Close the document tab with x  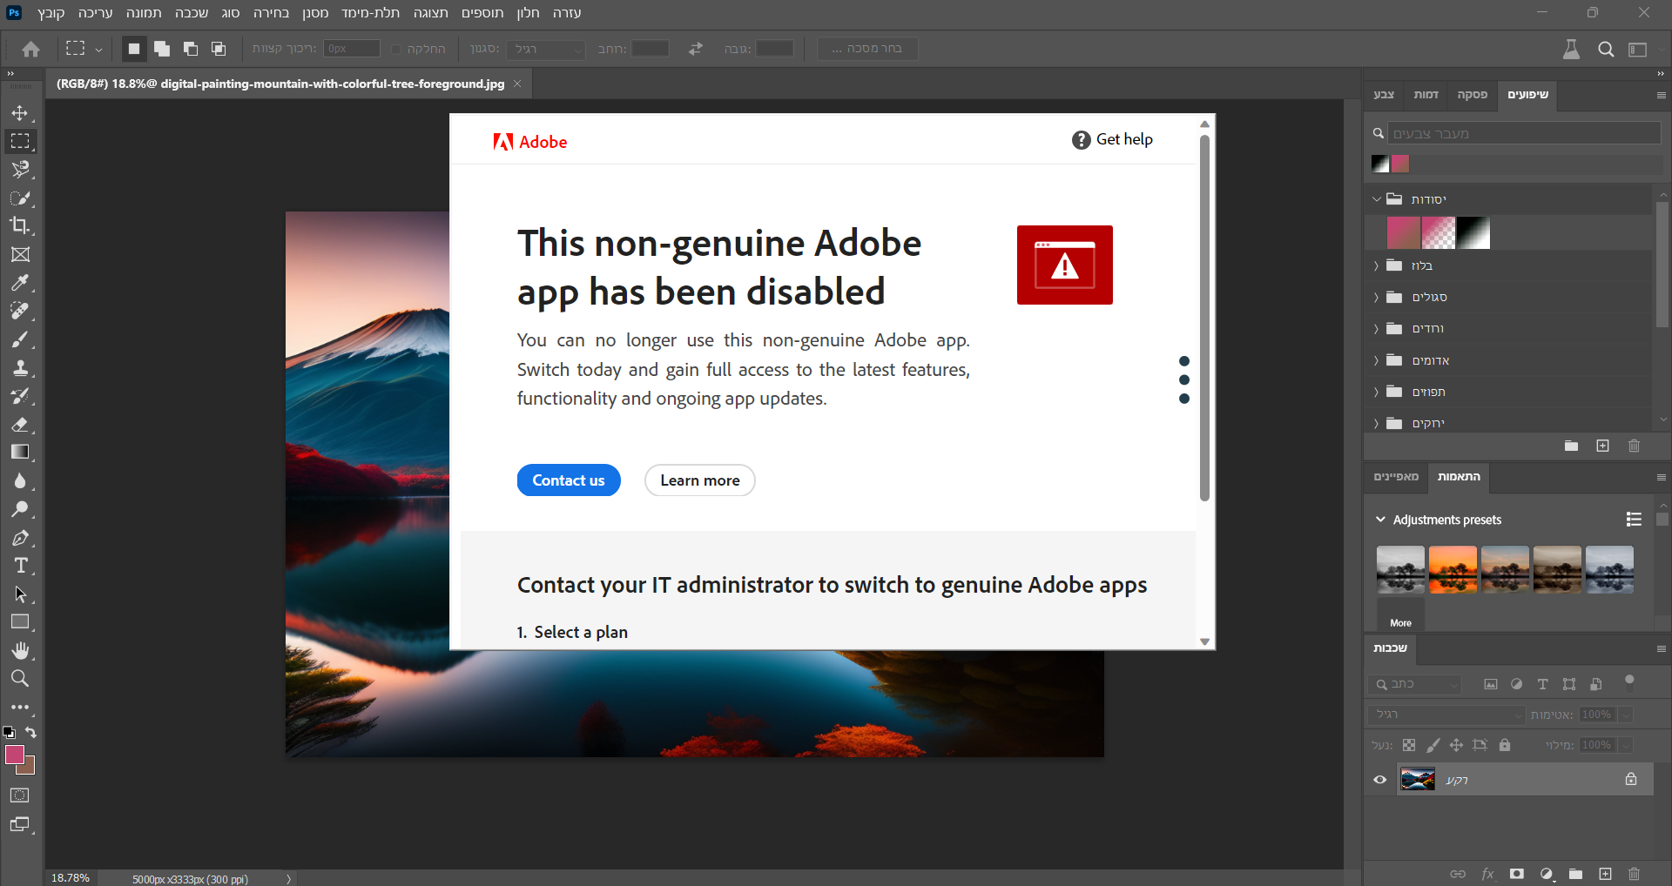tap(517, 84)
